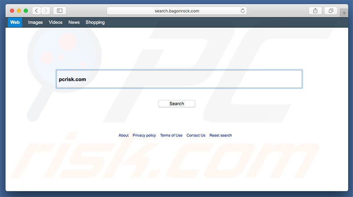Open a new tab with plus button
The width and height of the screenshot is (353, 197).
(344, 13)
